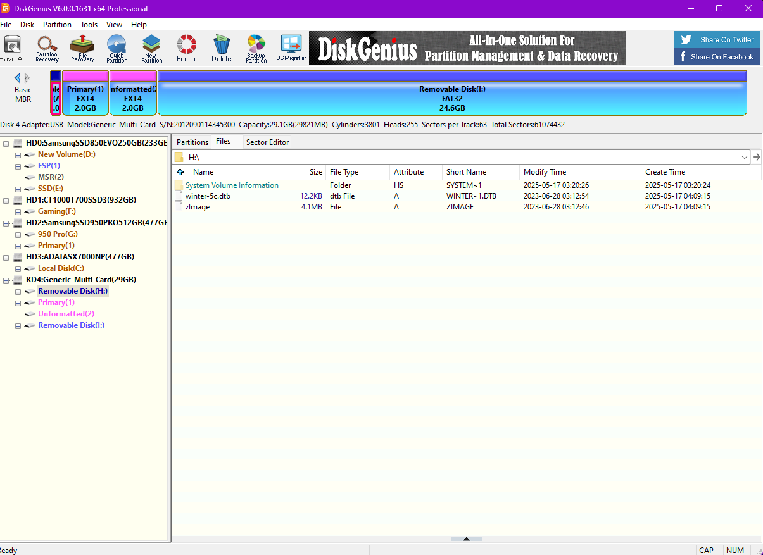Open the Tools menu
The image size is (763, 555).
[x=89, y=25]
